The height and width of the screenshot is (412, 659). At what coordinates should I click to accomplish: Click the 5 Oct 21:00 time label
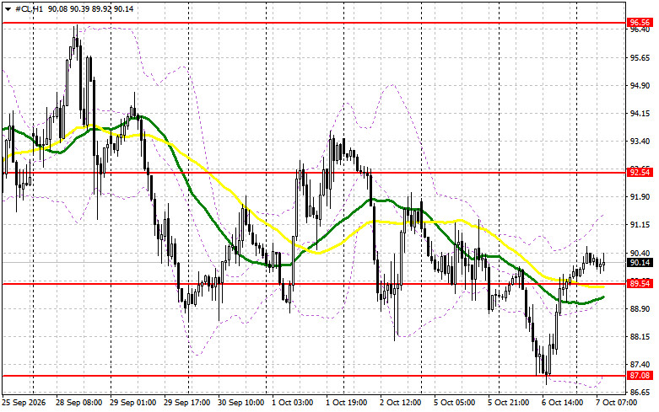click(x=509, y=403)
